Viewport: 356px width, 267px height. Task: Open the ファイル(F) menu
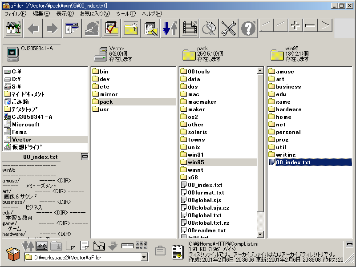pos(16,14)
